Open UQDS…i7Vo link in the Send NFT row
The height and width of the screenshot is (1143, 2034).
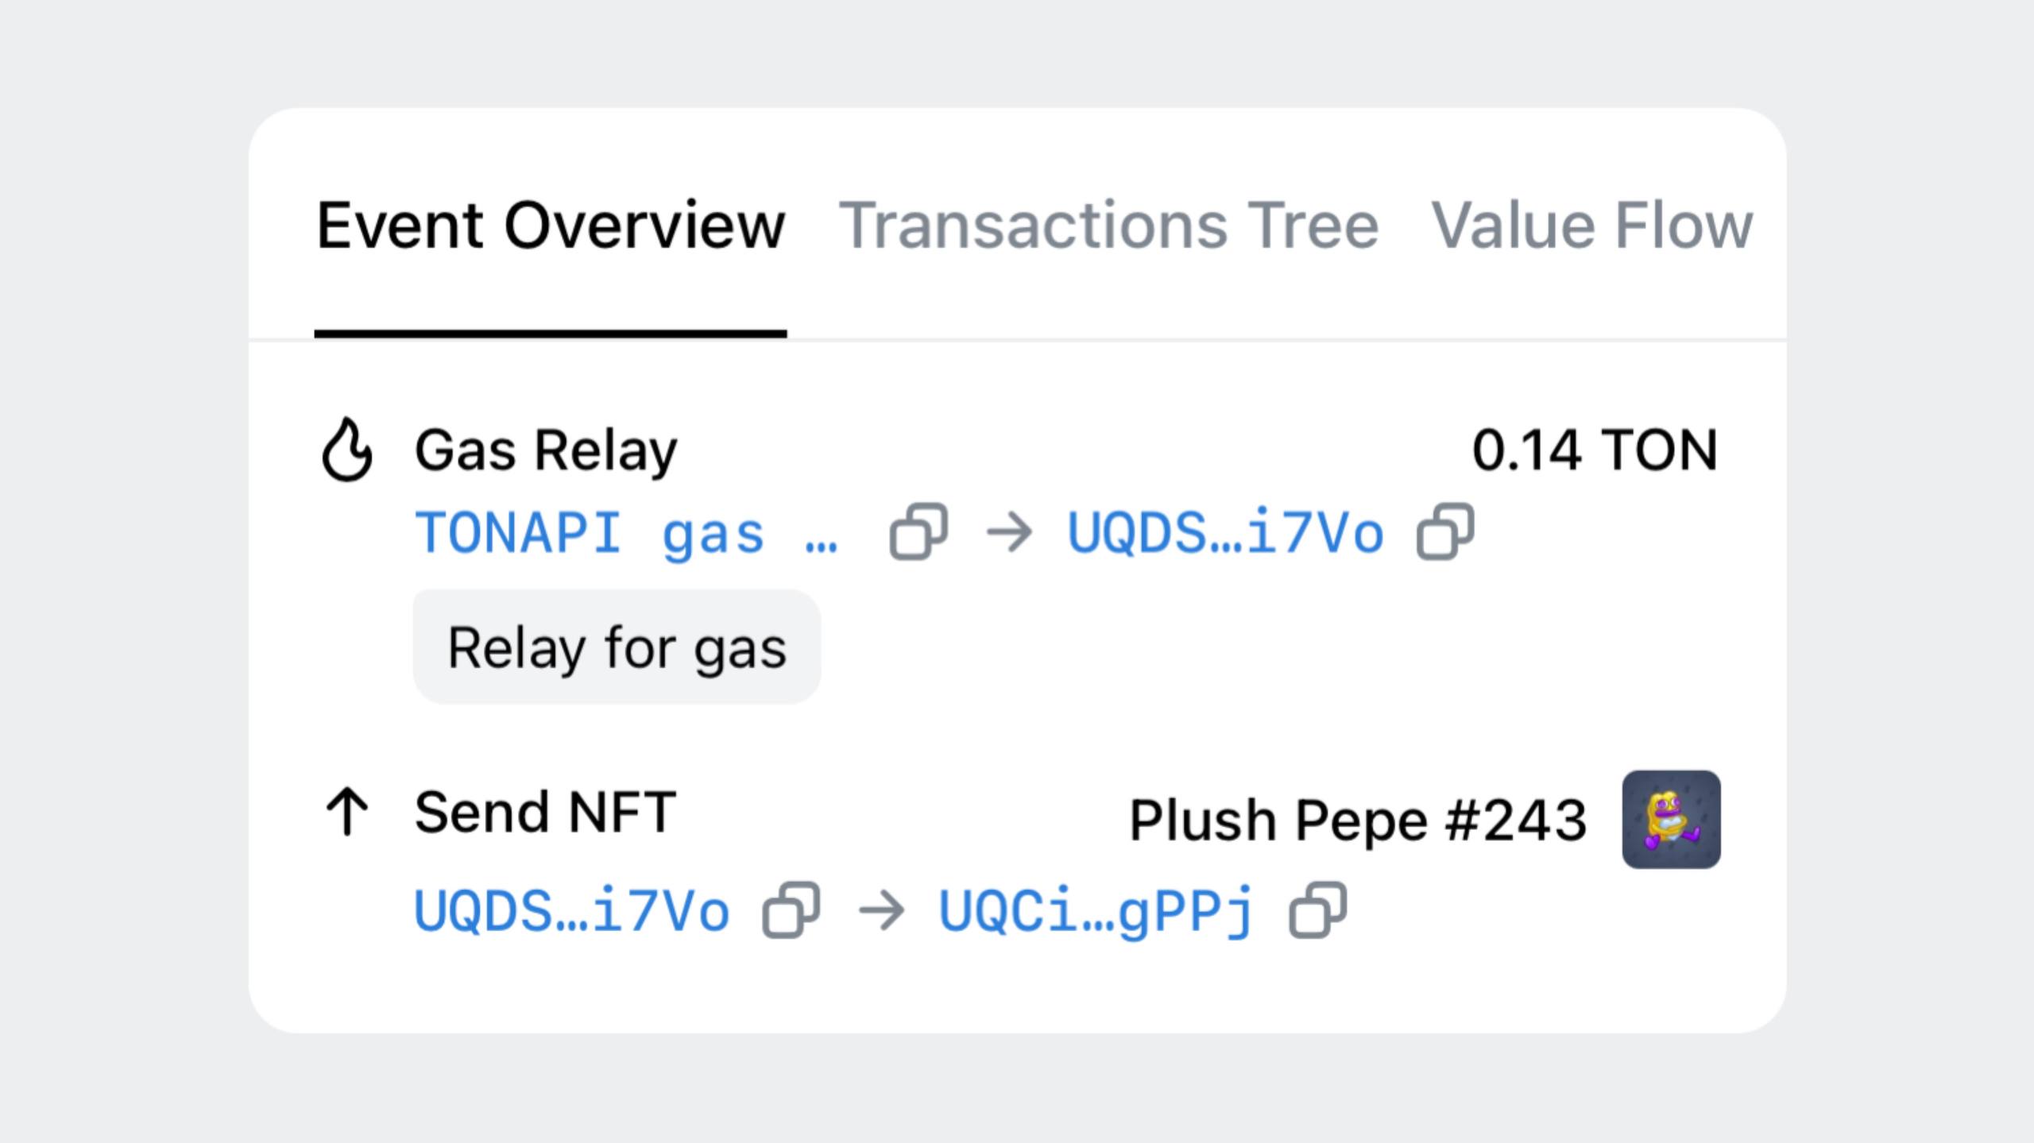point(571,911)
